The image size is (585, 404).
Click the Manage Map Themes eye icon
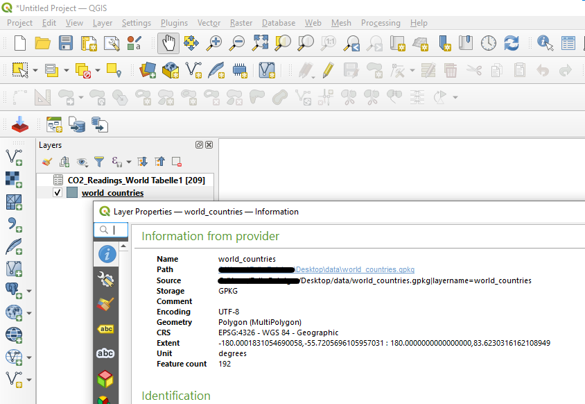pyautogui.click(x=82, y=162)
